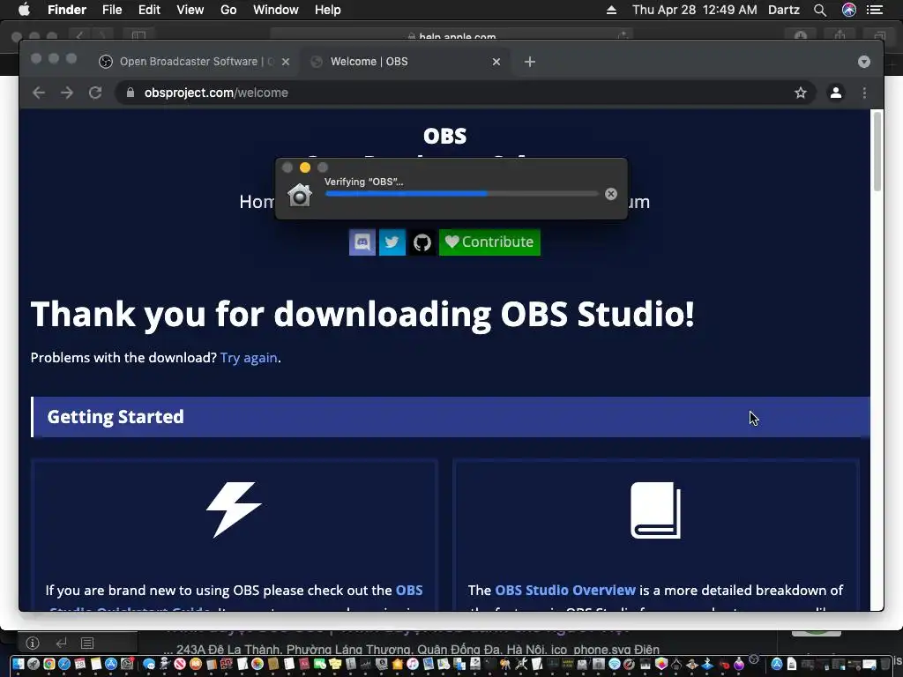
Task: Open System Preferences from the Dock
Action: click(x=127, y=664)
